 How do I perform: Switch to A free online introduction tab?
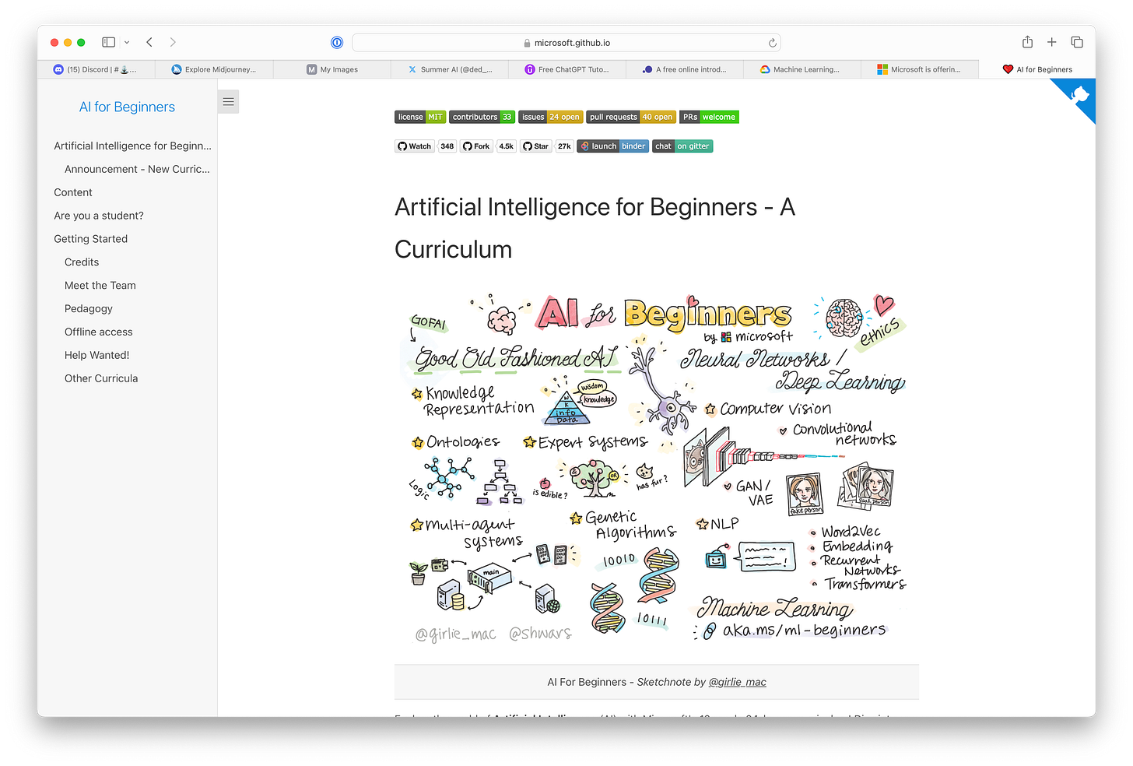pyautogui.click(x=685, y=69)
